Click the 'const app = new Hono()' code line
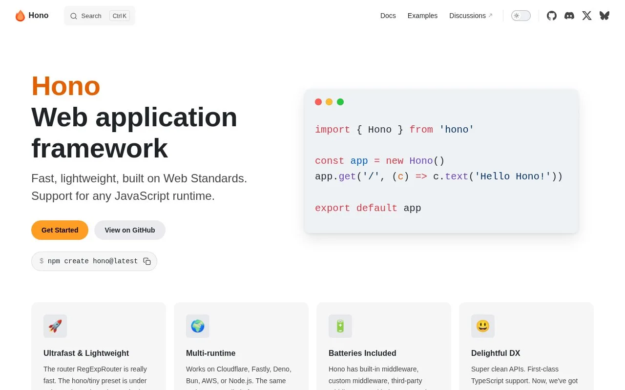Viewport: 625px width, 390px height. [x=380, y=161]
